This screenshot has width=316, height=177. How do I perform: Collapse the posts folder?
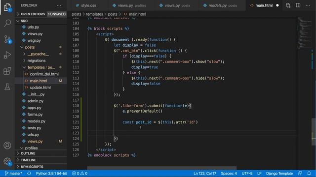tap(41, 47)
